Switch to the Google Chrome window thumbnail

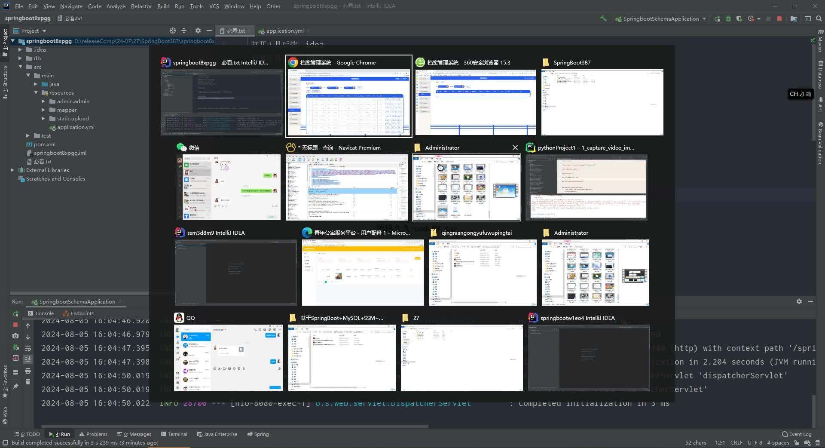348,96
